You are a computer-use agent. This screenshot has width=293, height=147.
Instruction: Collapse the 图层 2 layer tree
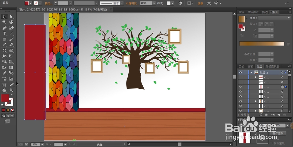pos(251,72)
